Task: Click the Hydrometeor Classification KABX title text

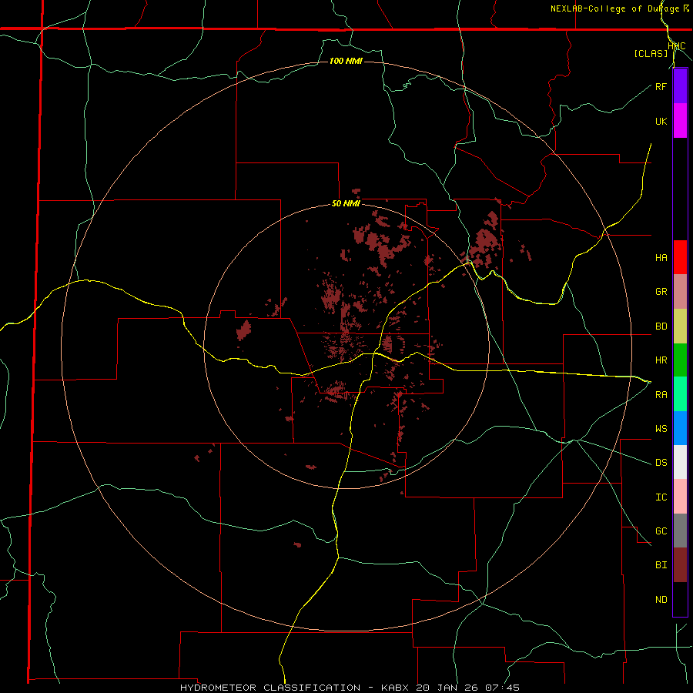Action: (x=350, y=688)
